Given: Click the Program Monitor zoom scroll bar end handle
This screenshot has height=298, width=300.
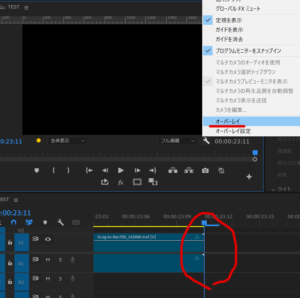Looking at the screenshot, I should (x=255, y=159).
